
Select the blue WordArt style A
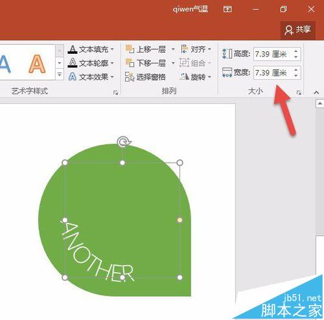coord(5,63)
